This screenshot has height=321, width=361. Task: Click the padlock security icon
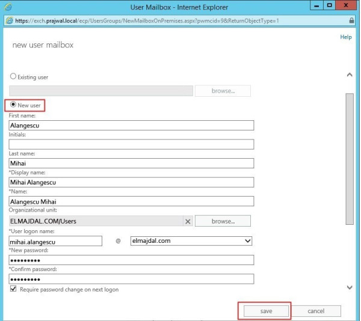[352, 20]
